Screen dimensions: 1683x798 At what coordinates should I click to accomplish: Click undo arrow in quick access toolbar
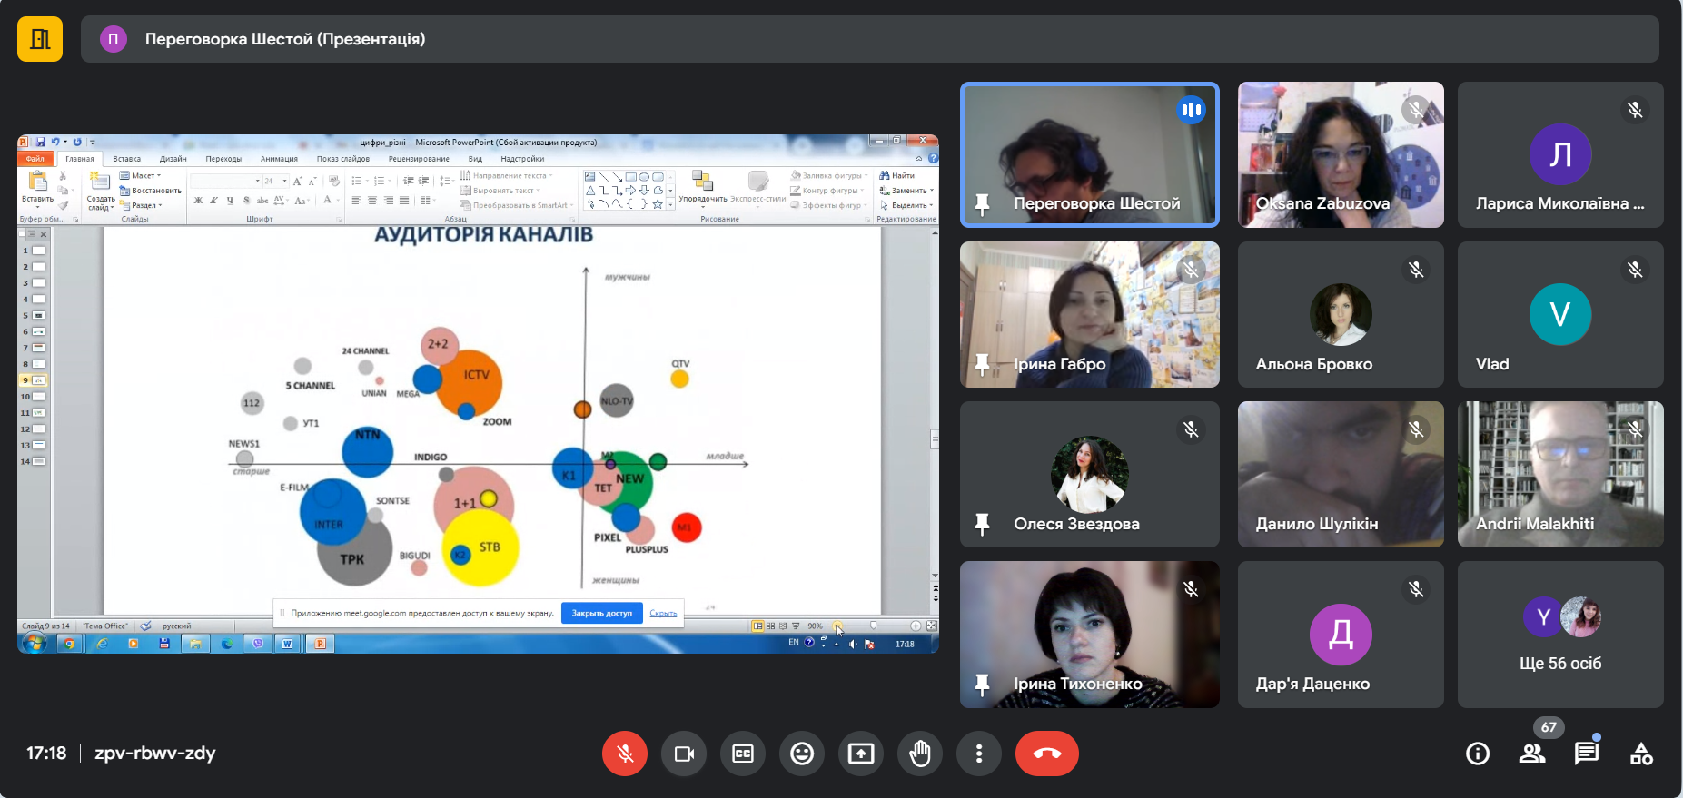pos(55,142)
